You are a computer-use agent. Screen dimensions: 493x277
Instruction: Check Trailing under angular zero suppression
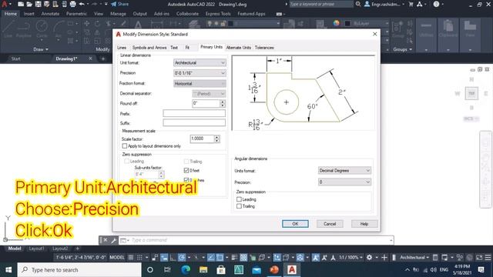[239, 206]
